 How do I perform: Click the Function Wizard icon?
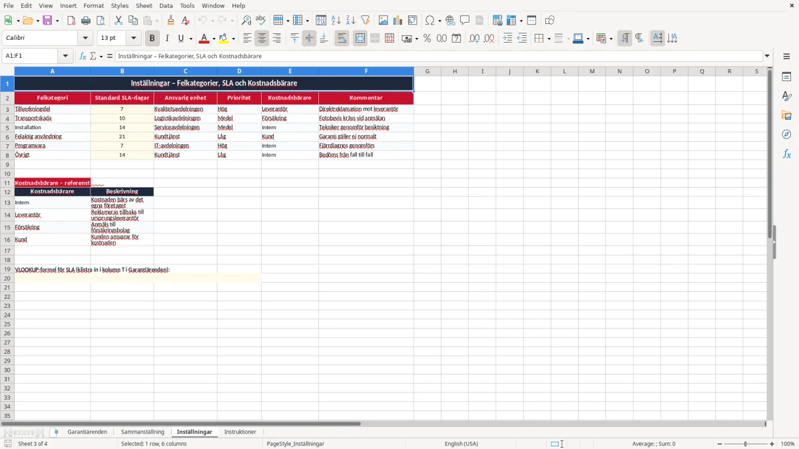click(83, 56)
